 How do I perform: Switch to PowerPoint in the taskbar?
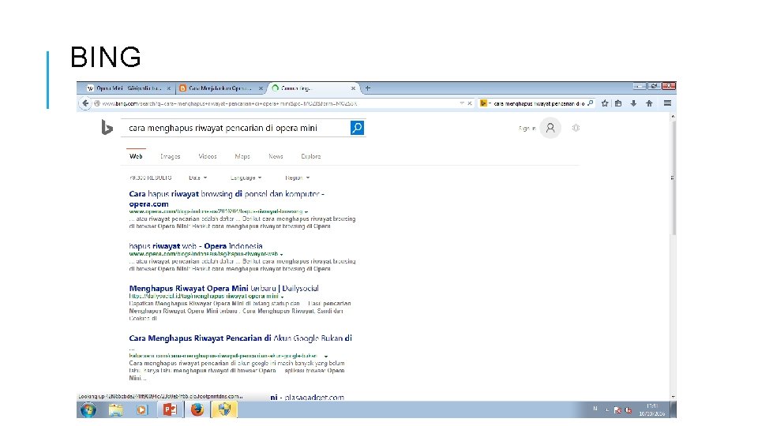[x=170, y=409]
